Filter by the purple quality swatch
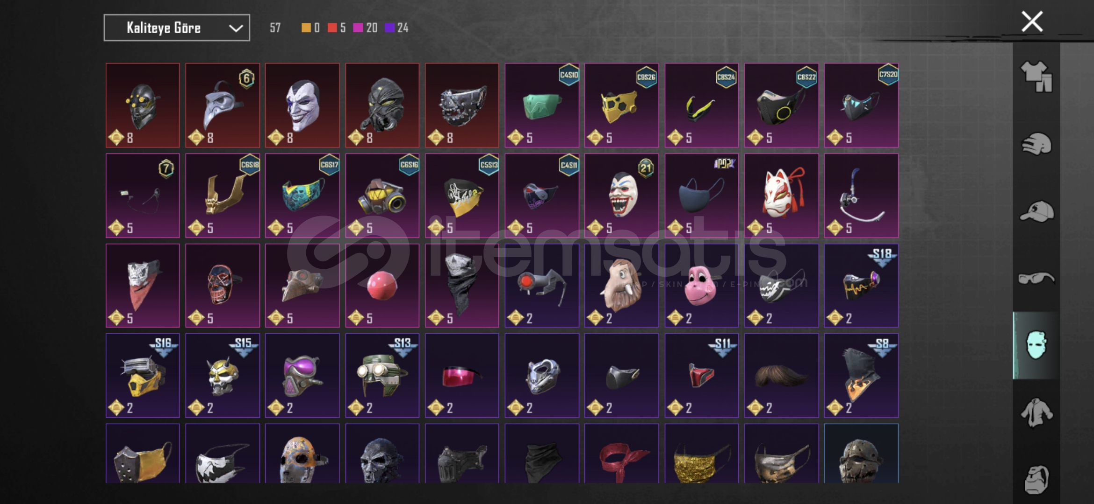1094x504 pixels. click(x=389, y=28)
